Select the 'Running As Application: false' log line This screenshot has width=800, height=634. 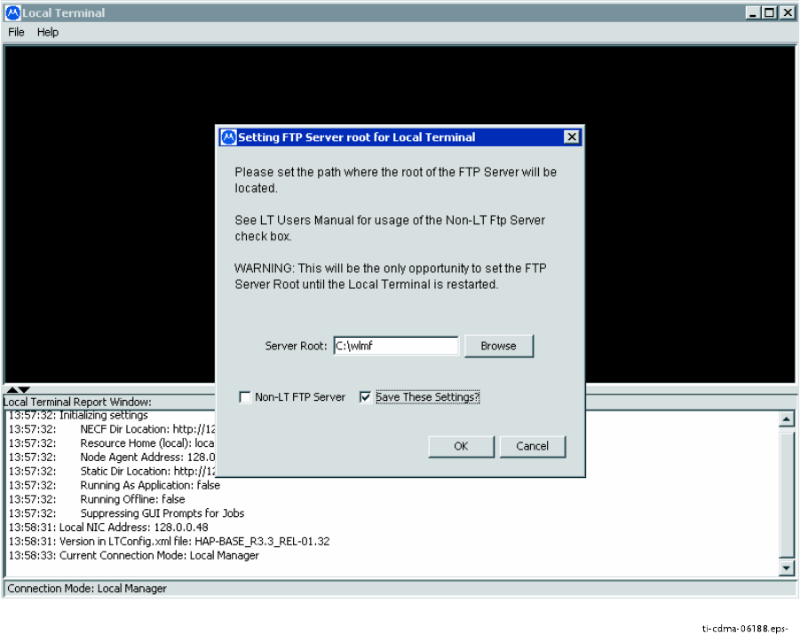[x=115, y=485]
